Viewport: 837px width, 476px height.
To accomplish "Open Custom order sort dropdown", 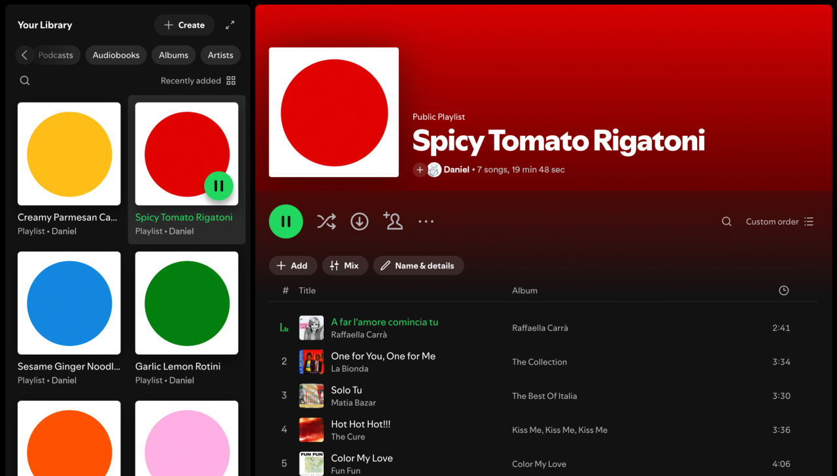I will pyautogui.click(x=780, y=221).
